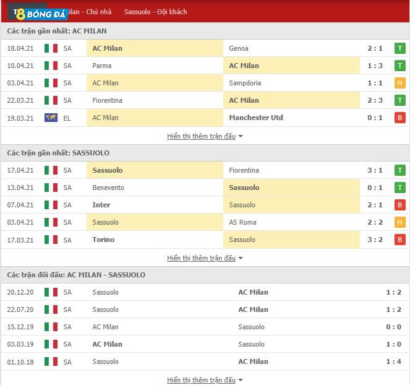The width and height of the screenshot is (410, 385).
Task: Click Italy flag on 20.12.20 head-to-head row
Action: pyautogui.click(x=51, y=292)
